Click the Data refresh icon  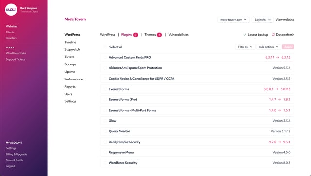coord(273,34)
